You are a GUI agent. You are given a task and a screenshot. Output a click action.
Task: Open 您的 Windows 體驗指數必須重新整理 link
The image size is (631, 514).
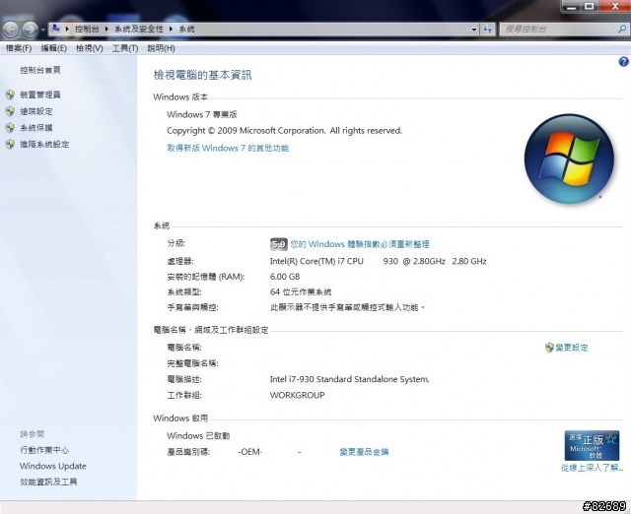point(360,244)
